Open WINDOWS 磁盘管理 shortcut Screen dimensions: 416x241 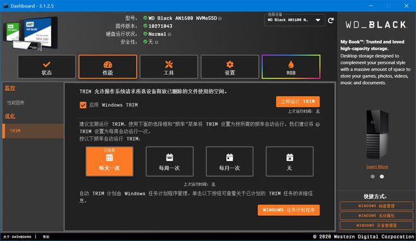(376, 206)
